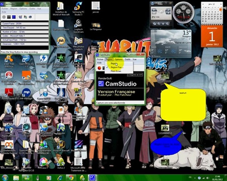Choose 'Plein Ecran' in the Région menu
This screenshot has width=227, height=181.
[119, 71]
